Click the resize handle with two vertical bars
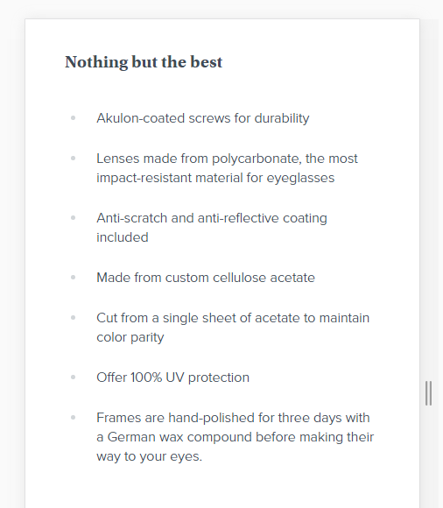The width and height of the screenshot is (443, 508). [x=428, y=393]
